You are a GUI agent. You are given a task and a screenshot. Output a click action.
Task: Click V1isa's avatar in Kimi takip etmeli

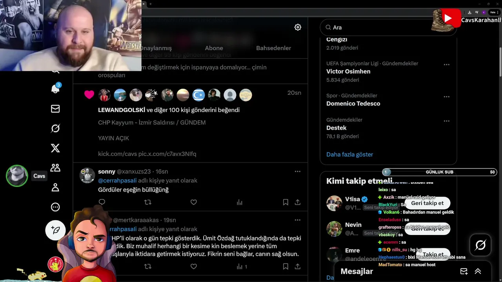tap(334, 203)
